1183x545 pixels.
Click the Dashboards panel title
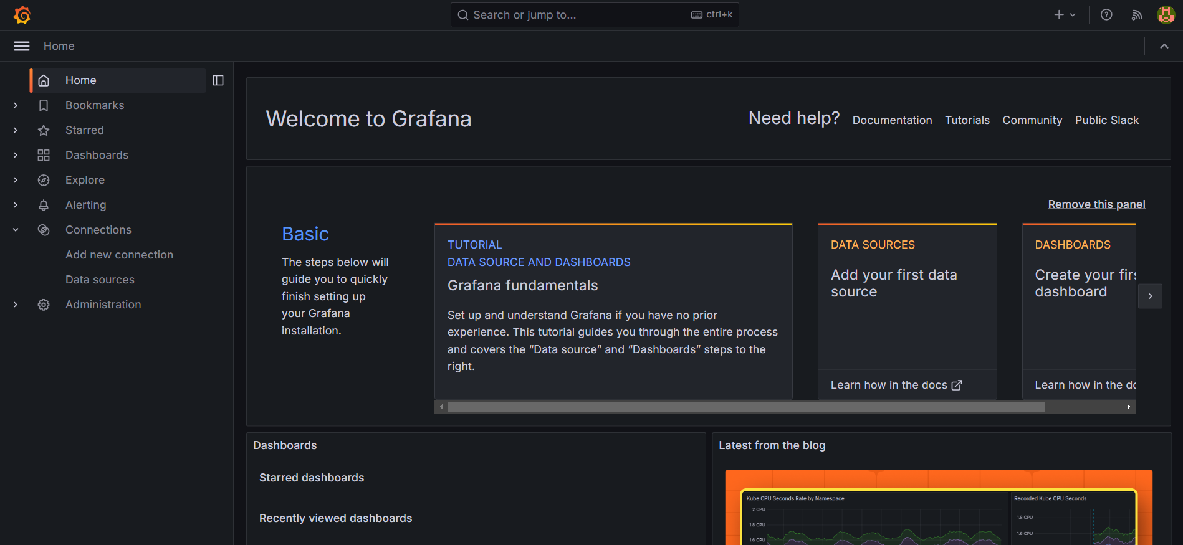[x=285, y=445]
